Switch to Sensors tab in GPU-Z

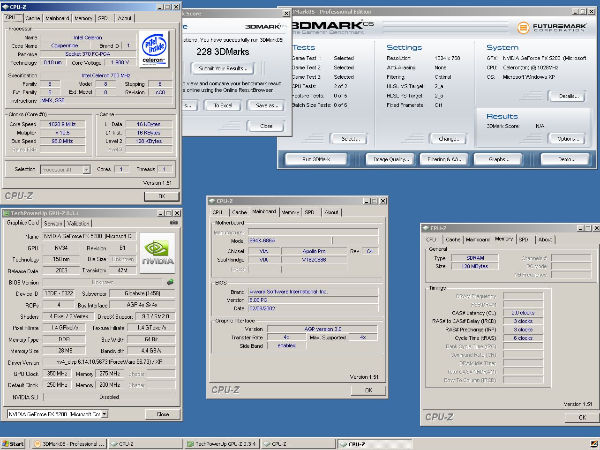(x=53, y=224)
